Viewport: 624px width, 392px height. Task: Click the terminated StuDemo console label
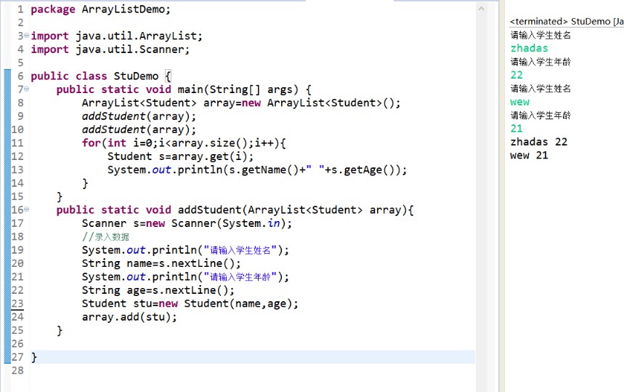tap(567, 22)
